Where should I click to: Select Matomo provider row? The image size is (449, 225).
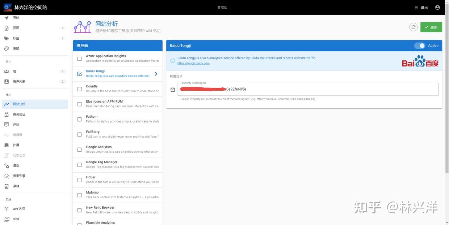tap(118, 195)
